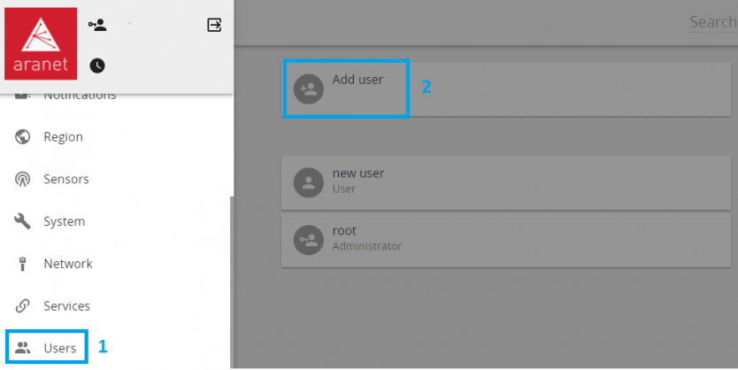
Task: Open the Services menu entry
Action: [66, 305]
